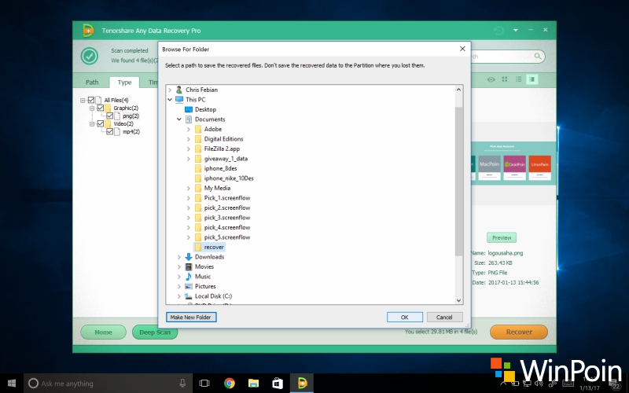This screenshot has height=393, width=629.
Task: Click the Task View taskbar icon
Action: pyautogui.click(x=204, y=384)
